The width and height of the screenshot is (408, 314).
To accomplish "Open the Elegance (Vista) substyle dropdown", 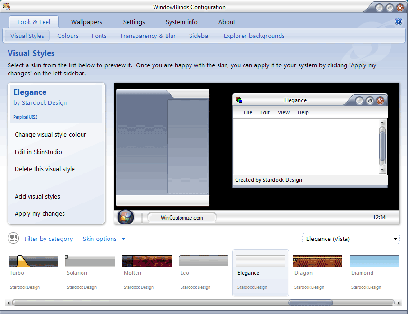I will click(x=351, y=239).
